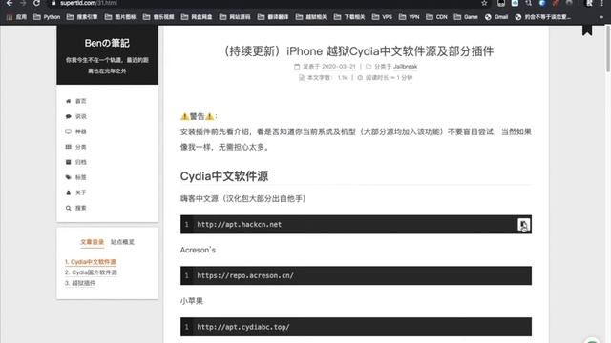The image size is (611, 343).
Task: Click the http://apt.hackcn.net source text
Action: (239, 225)
